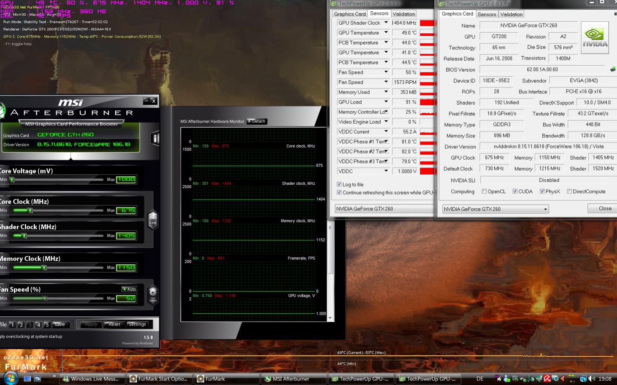This screenshot has height=385, width=617.
Task: Open the VDDC Current sensor dropdown
Action: pos(386,131)
